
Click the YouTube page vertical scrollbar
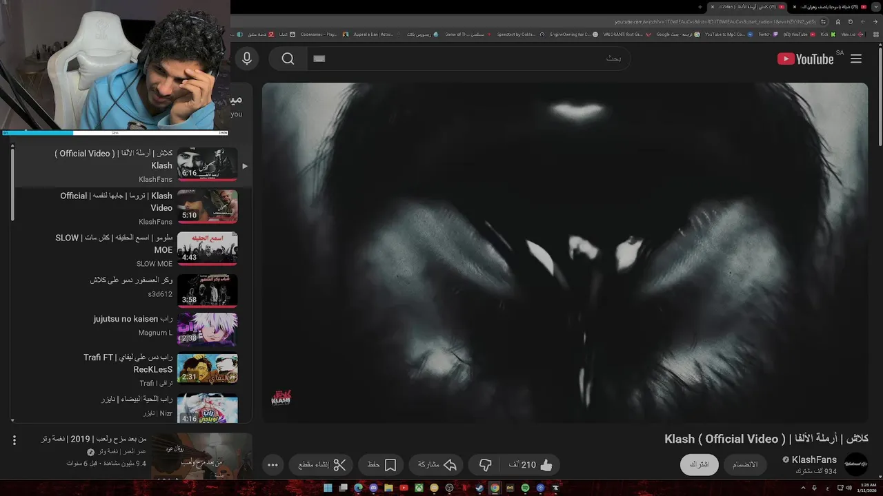pyautogui.click(x=880, y=96)
